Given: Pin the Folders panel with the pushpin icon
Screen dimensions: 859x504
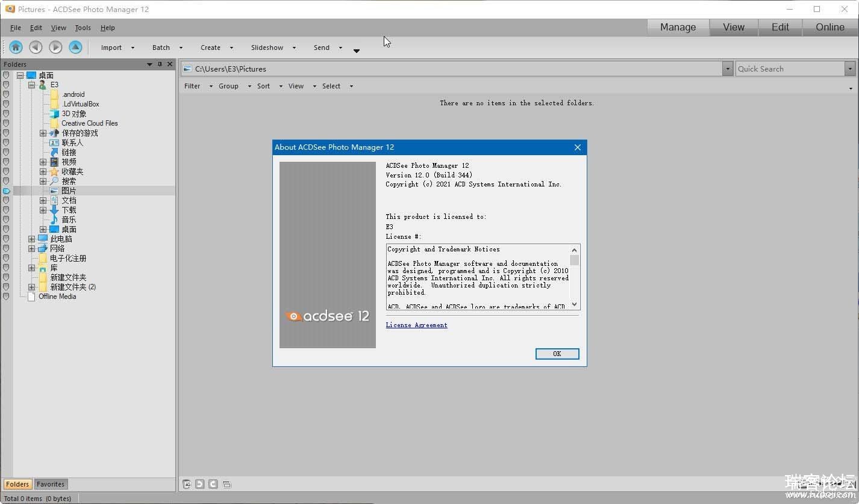Looking at the screenshot, I should [160, 64].
